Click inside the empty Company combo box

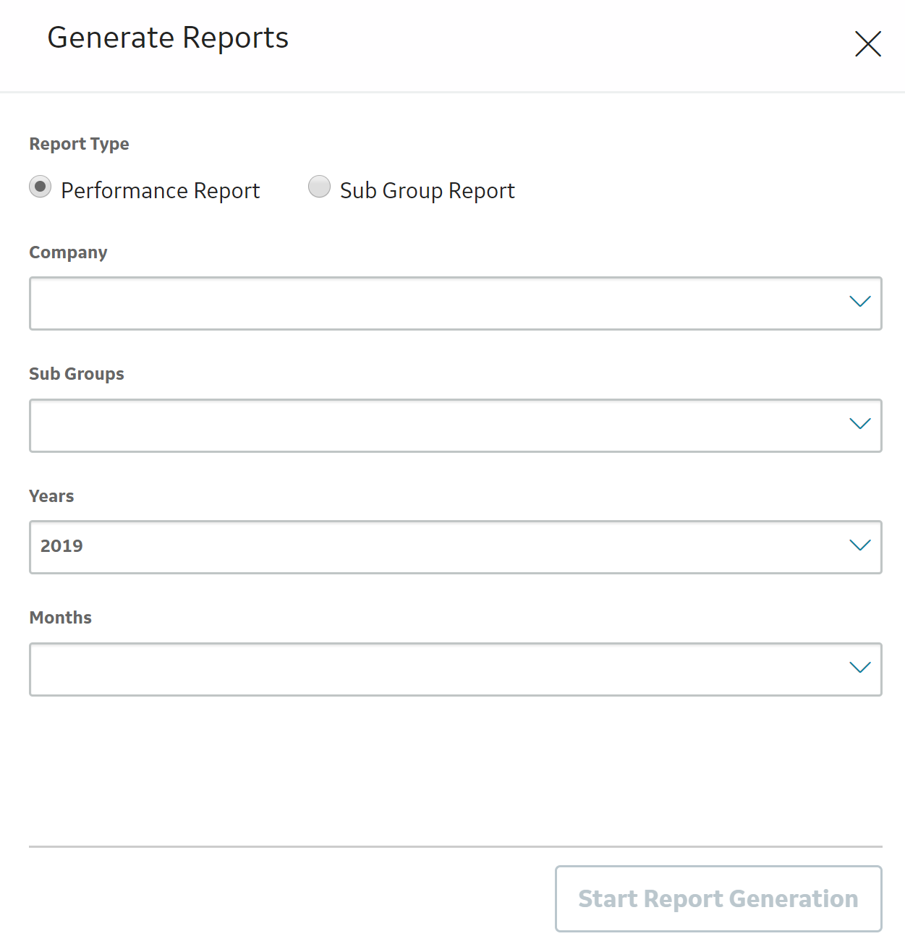[455, 303]
